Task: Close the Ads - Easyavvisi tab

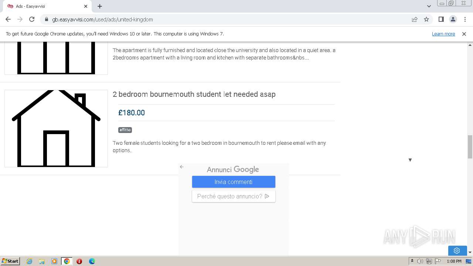Action: (x=86, y=6)
